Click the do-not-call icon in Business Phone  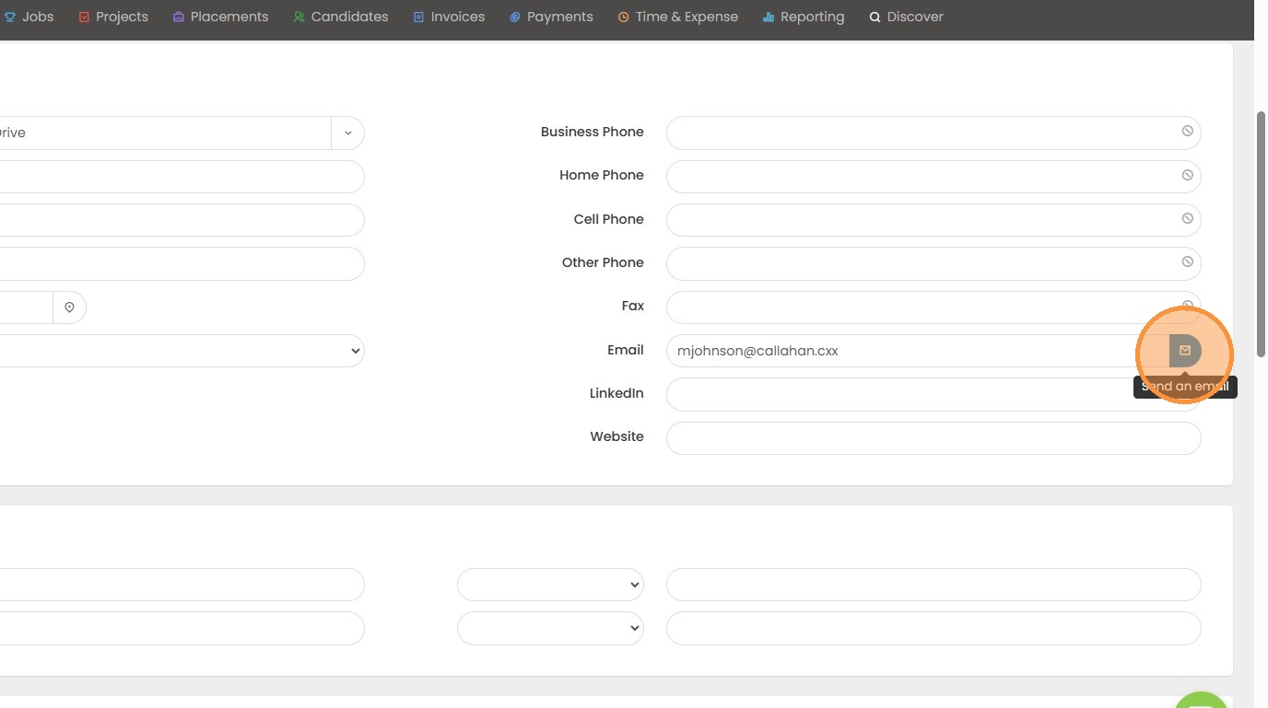pyautogui.click(x=1187, y=132)
